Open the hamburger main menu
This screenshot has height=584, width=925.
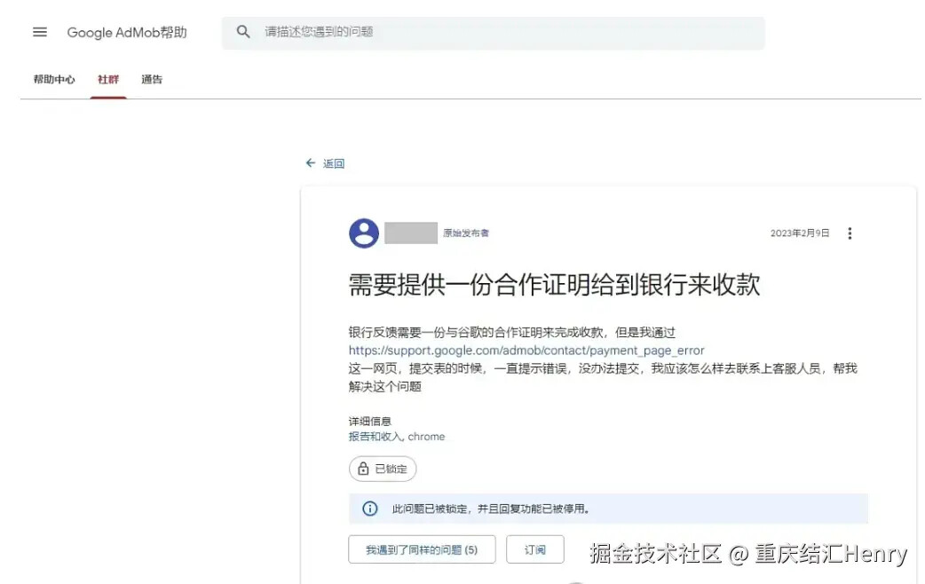pos(40,32)
